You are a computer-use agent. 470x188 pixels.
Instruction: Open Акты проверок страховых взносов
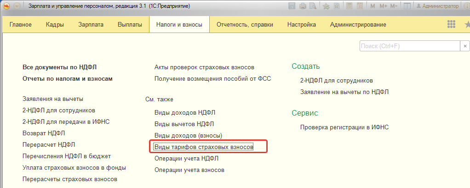click(205, 67)
